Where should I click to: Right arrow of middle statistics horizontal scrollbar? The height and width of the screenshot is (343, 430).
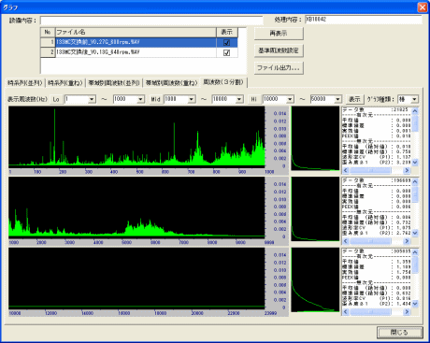(407, 241)
